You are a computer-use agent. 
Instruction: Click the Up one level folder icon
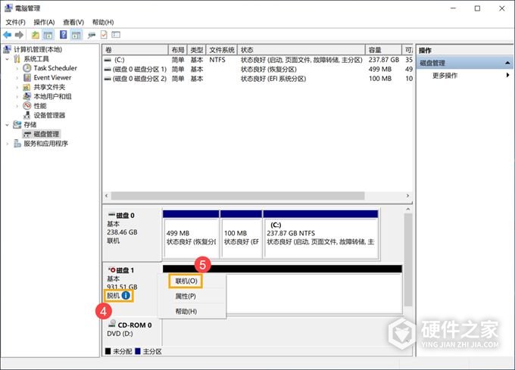click(35, 35)
